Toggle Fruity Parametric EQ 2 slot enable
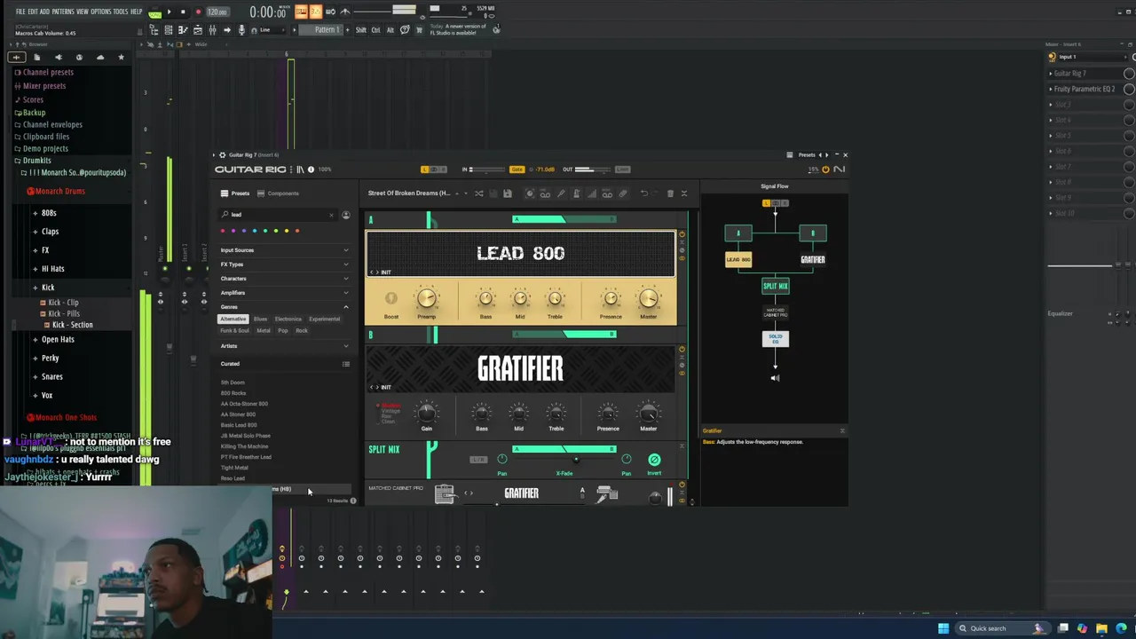 tap(1129, 89)
